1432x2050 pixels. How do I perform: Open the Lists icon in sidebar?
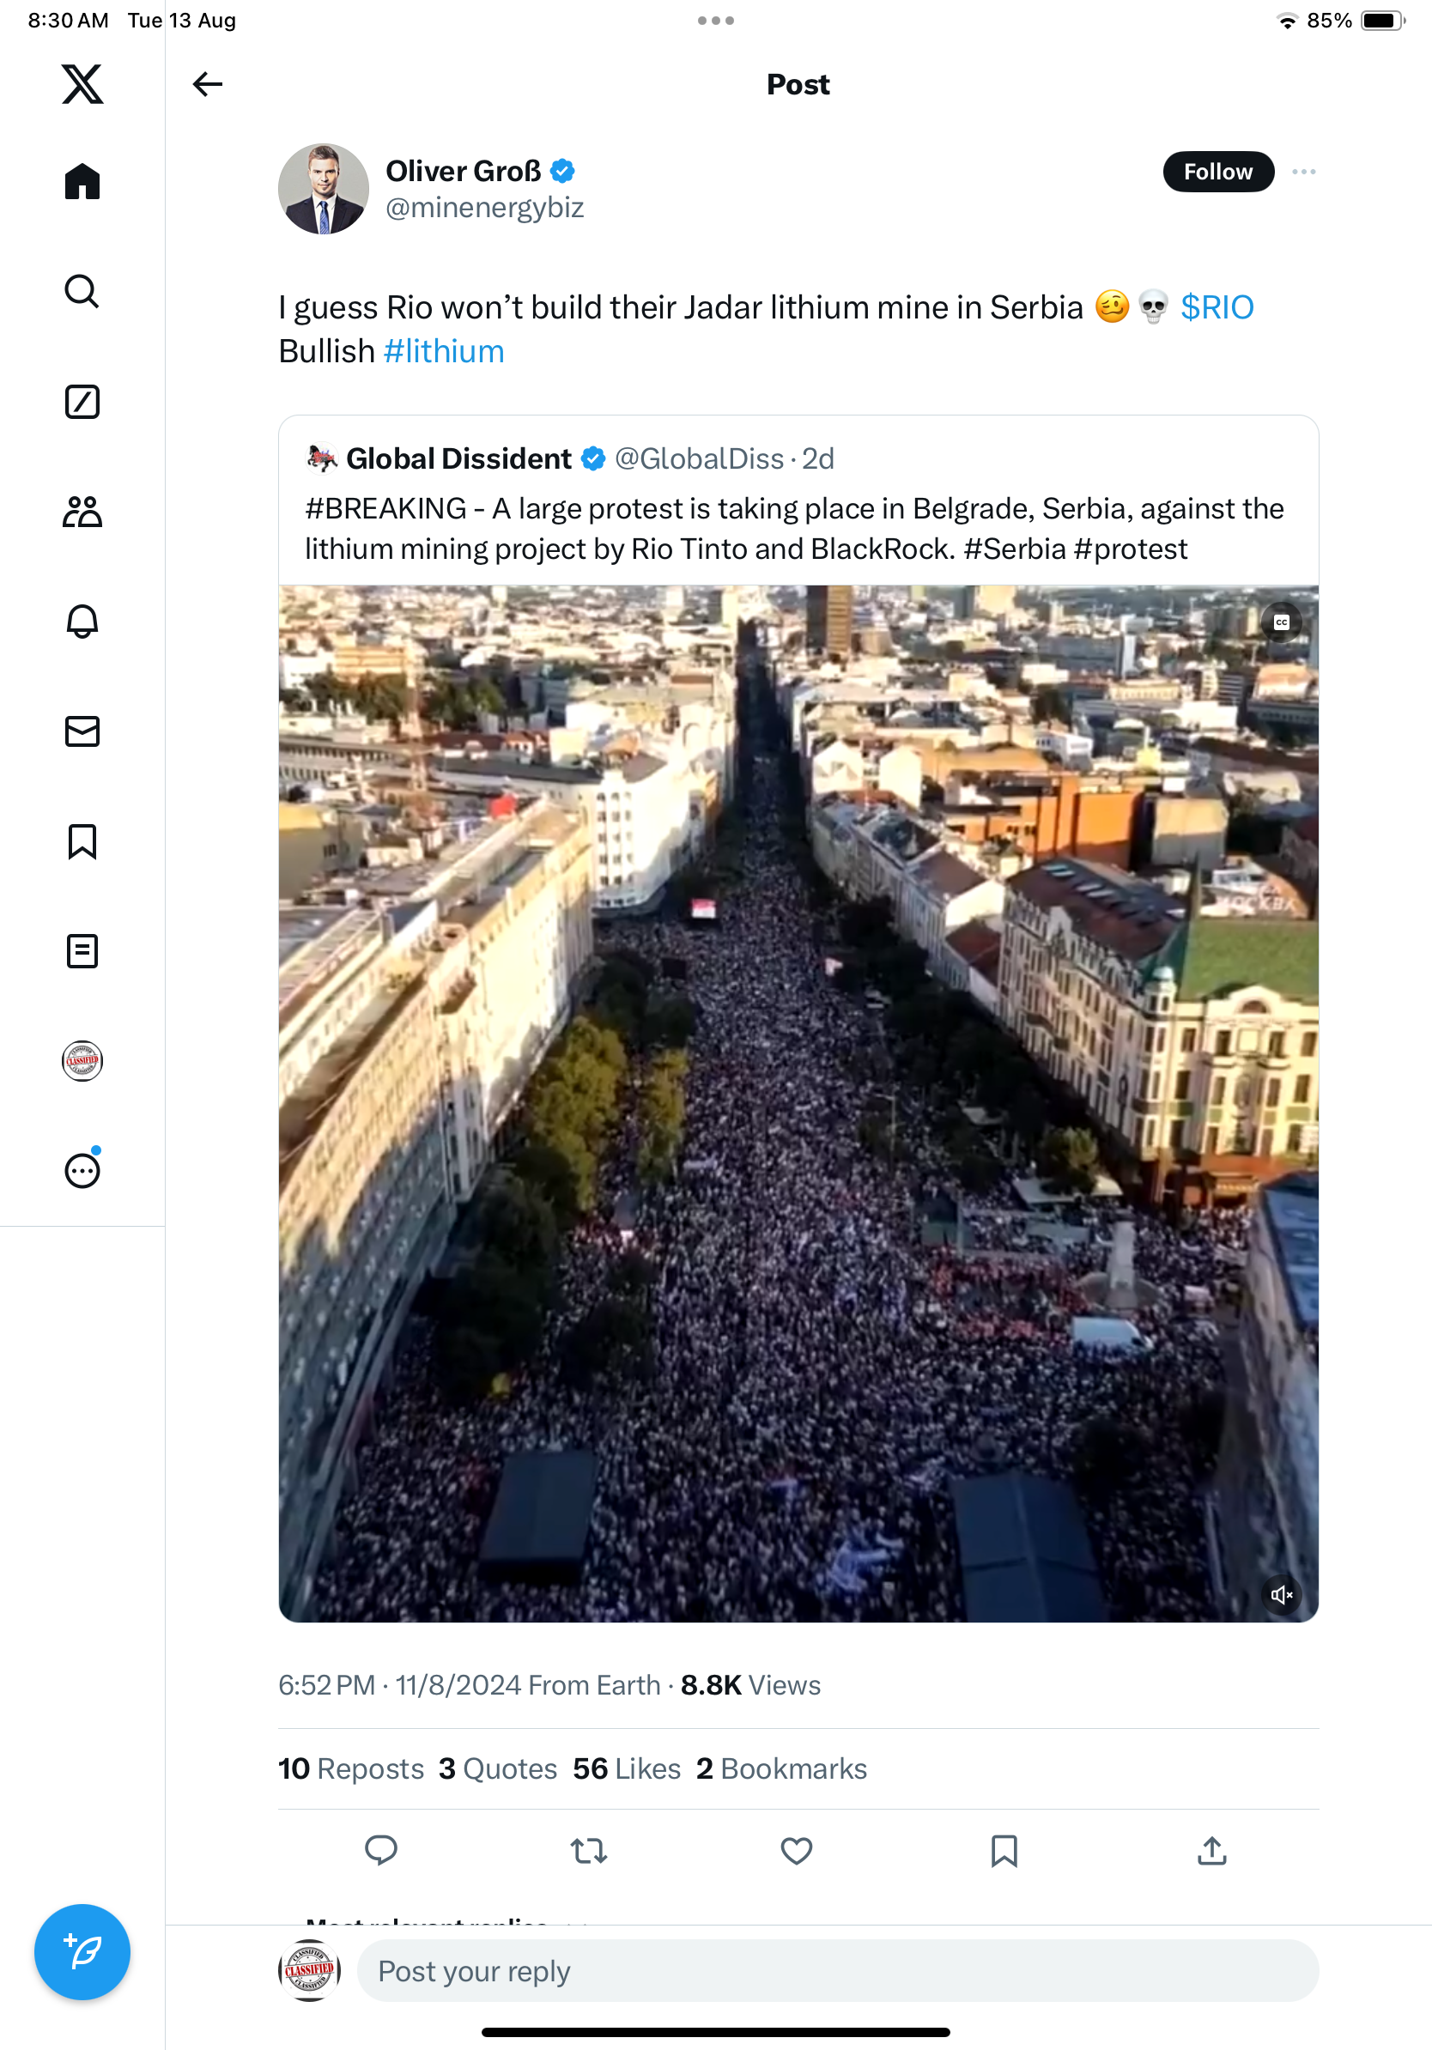[x=82, y=951]
